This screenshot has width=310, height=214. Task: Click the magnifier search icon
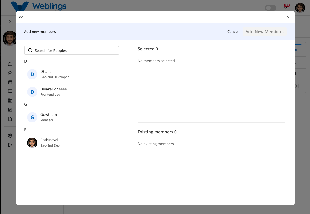coord(30,50)
